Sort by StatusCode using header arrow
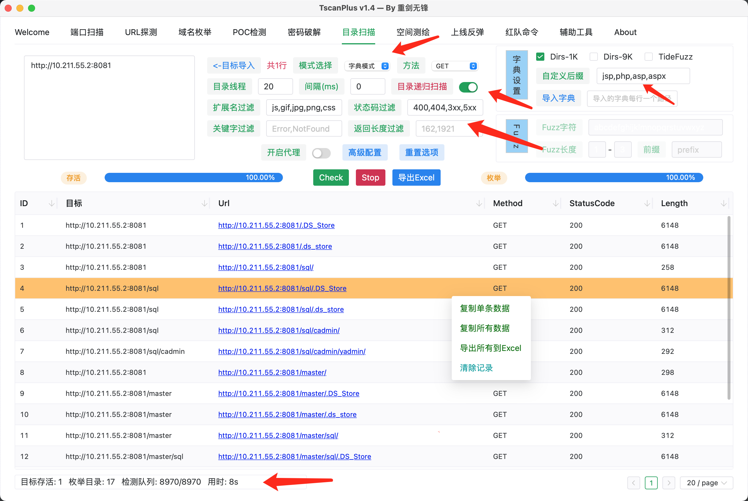 click(x=647, y=203)
